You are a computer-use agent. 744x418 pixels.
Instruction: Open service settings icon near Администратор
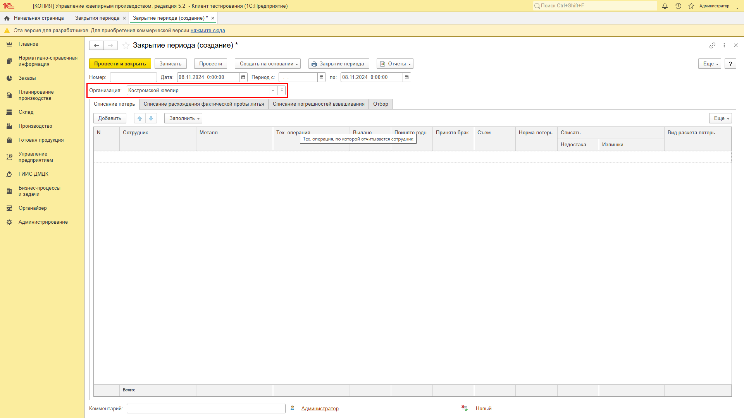pos(737,6)
